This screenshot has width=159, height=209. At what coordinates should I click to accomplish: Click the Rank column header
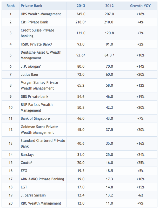(10, 6)
